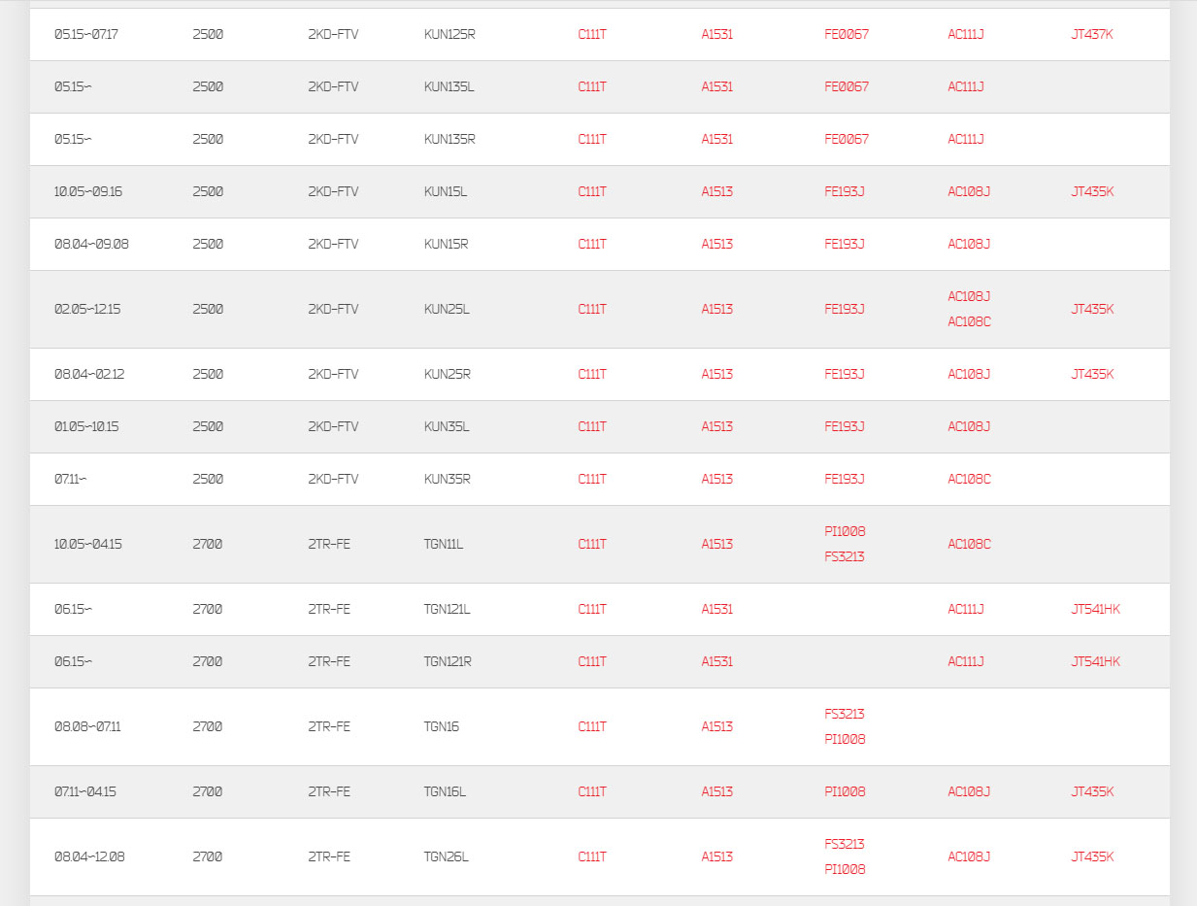Open A1531 link in KUN125R row
Image resolution: width=1197 pixels, height=906 pixels.
pyautogui.click(x=717, y=34)
